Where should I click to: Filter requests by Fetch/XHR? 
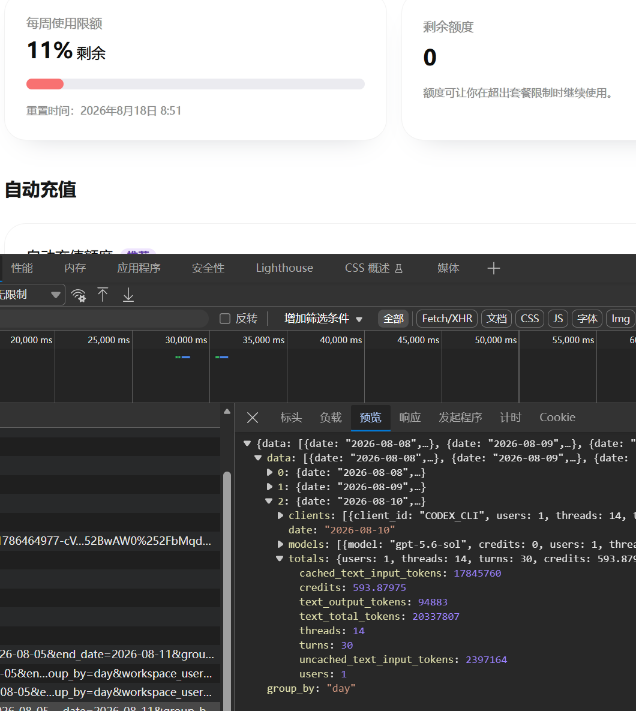coord(447,319)
